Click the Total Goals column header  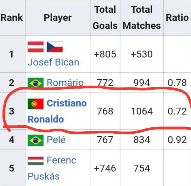click(x=105, y=18)
